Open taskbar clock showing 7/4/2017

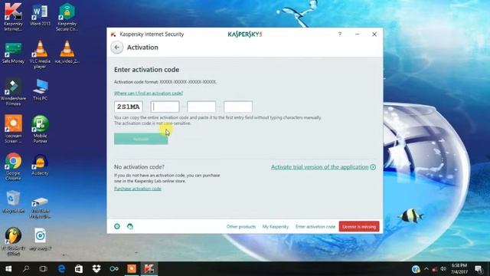click(459, 269)
